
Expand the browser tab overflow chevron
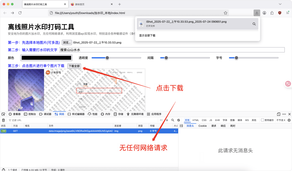280,4
